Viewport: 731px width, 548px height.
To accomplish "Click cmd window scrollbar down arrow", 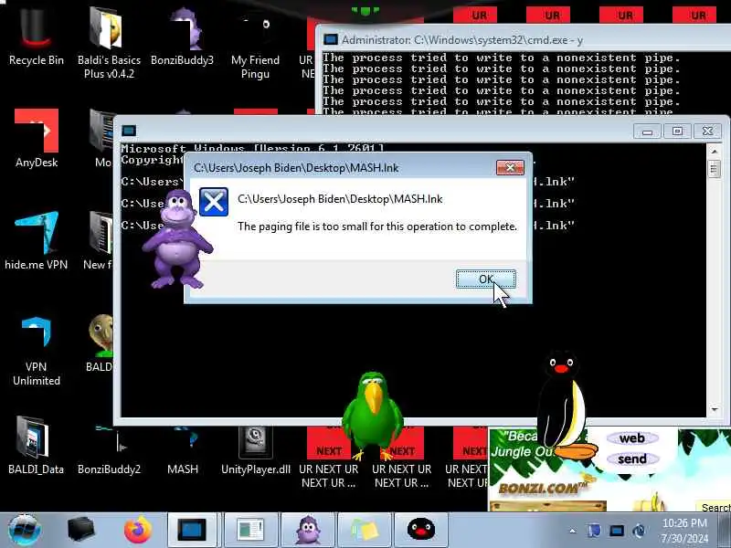I will tap(715, 409).
